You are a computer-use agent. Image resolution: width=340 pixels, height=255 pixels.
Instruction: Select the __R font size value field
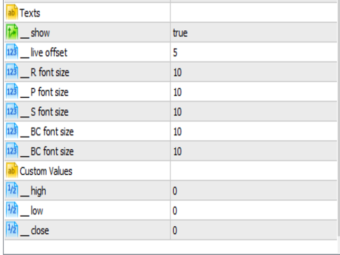point(254,72)
